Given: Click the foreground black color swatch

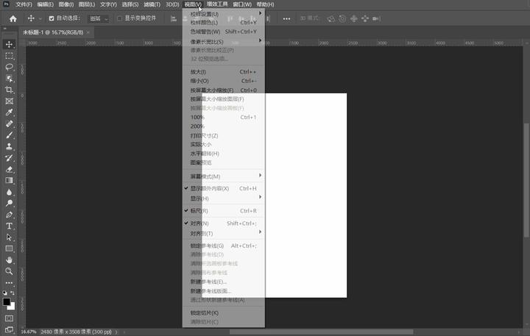Looking at the screenshot, I should point(7,301).
